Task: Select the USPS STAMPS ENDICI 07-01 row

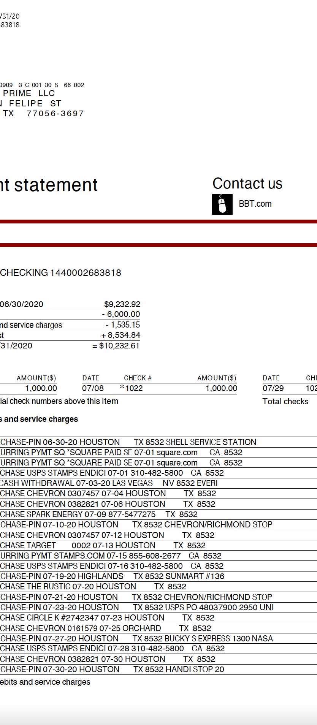Action: pos(158,473)
